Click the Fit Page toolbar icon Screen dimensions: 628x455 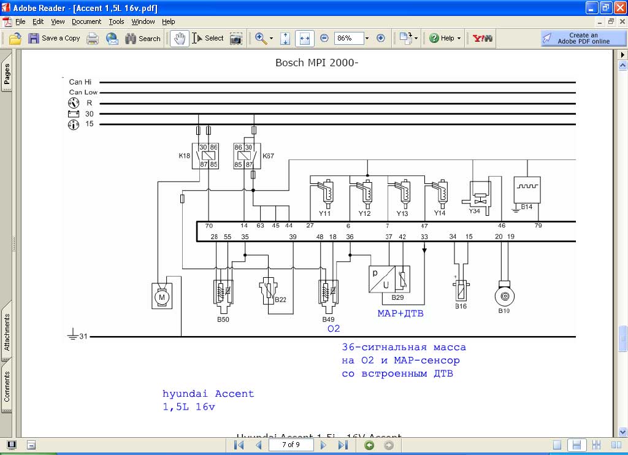tap(285, 39)
